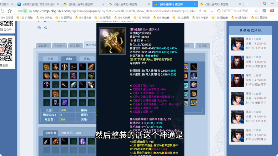Click the gold-framed blue scroll item with count 2
Screen dimensions: 278x156
click(194, 103)
